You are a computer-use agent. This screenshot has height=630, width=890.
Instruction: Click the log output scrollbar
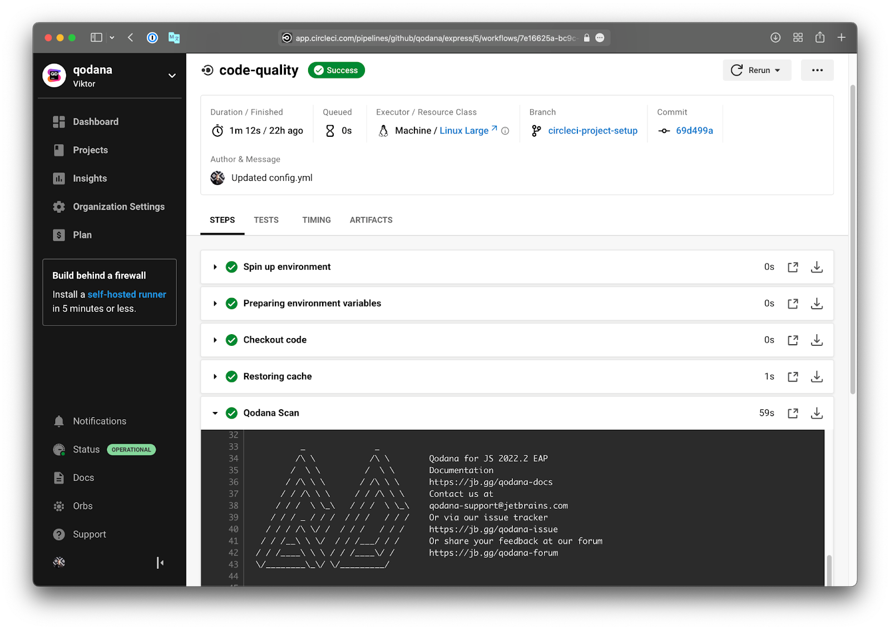pos(829,570)
